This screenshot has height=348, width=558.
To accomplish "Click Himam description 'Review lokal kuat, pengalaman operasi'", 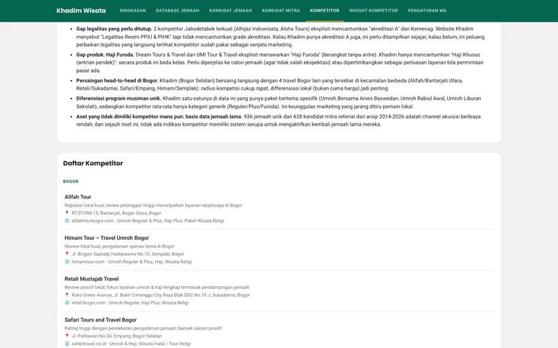I will [119, 246].
